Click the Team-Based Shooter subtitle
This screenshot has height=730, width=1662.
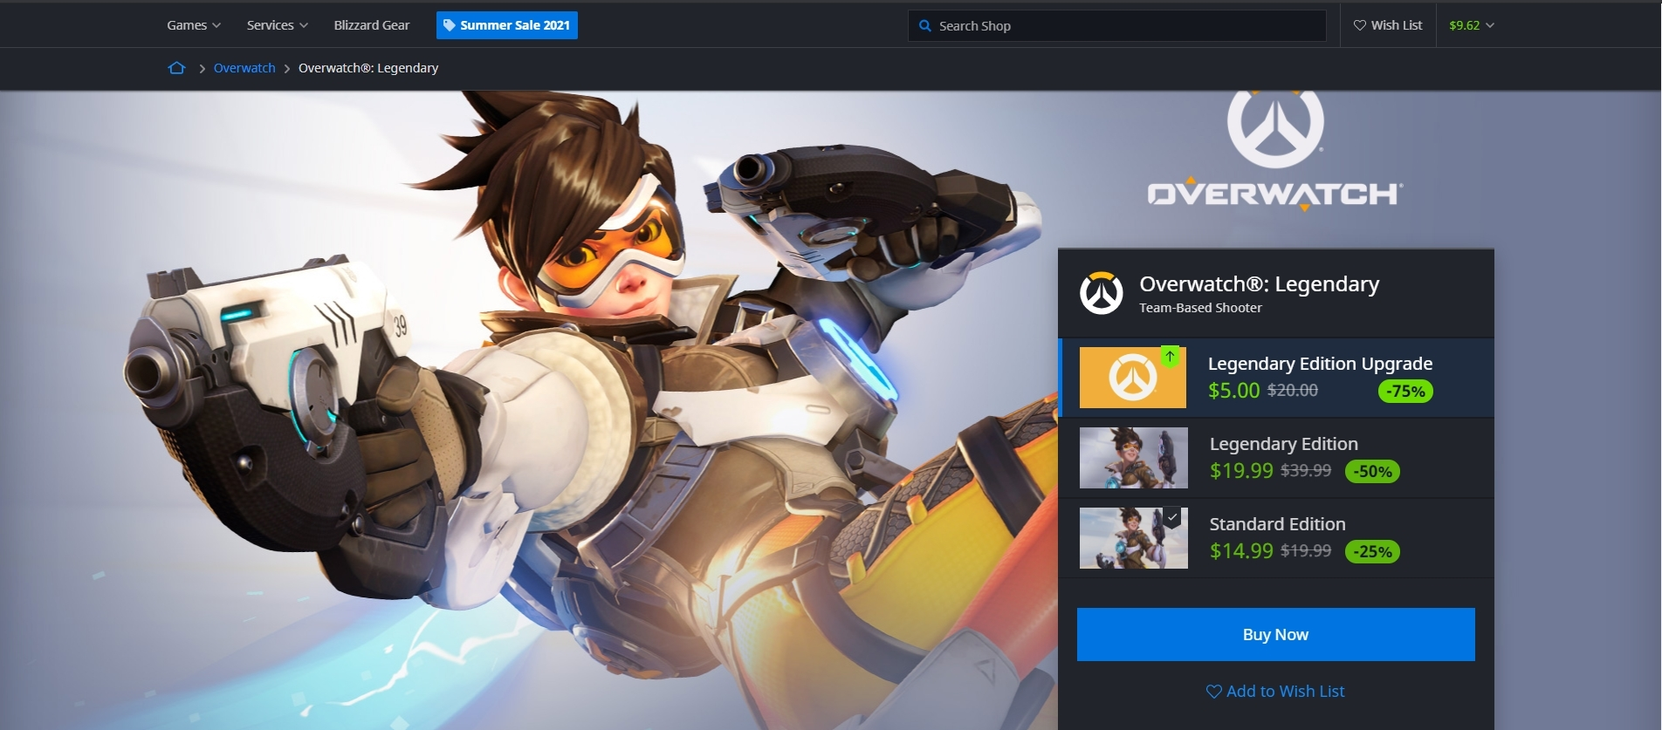[x=1200, y=308]
